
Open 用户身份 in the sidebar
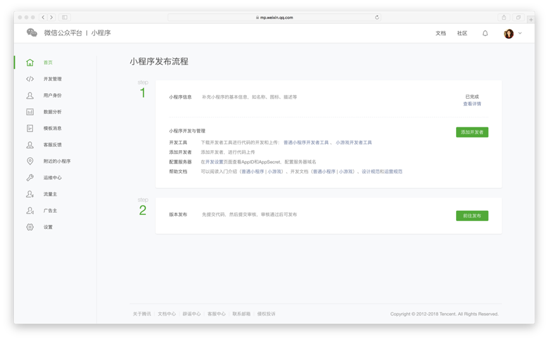pyautogui.click(x=53, y=95)
